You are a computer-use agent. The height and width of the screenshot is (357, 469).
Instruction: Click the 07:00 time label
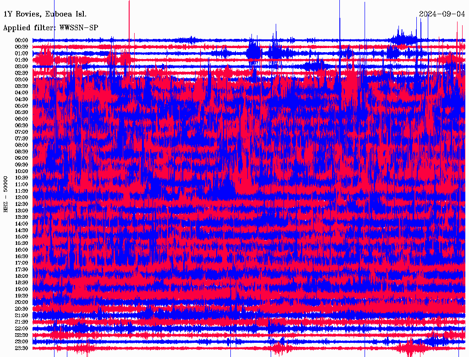[22, 132]
